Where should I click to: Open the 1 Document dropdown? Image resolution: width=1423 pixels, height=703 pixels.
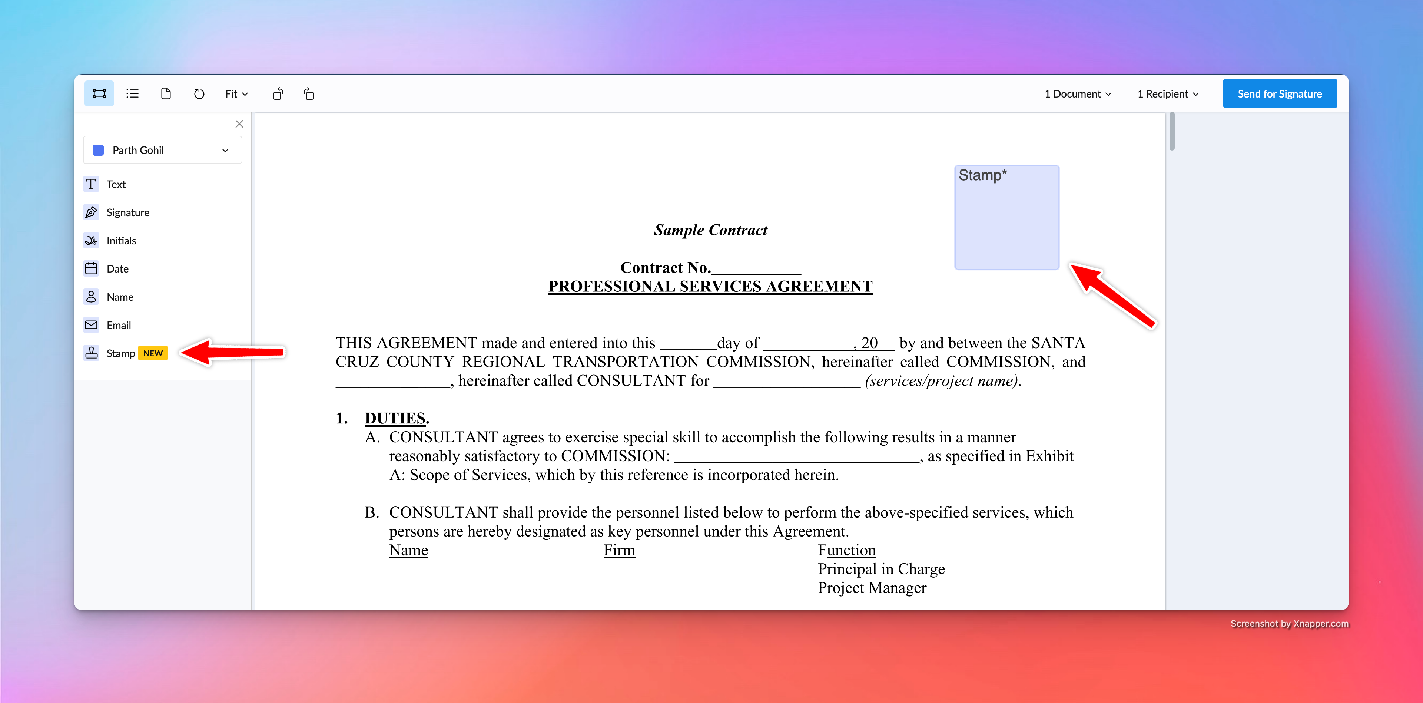click(1077, 94)
